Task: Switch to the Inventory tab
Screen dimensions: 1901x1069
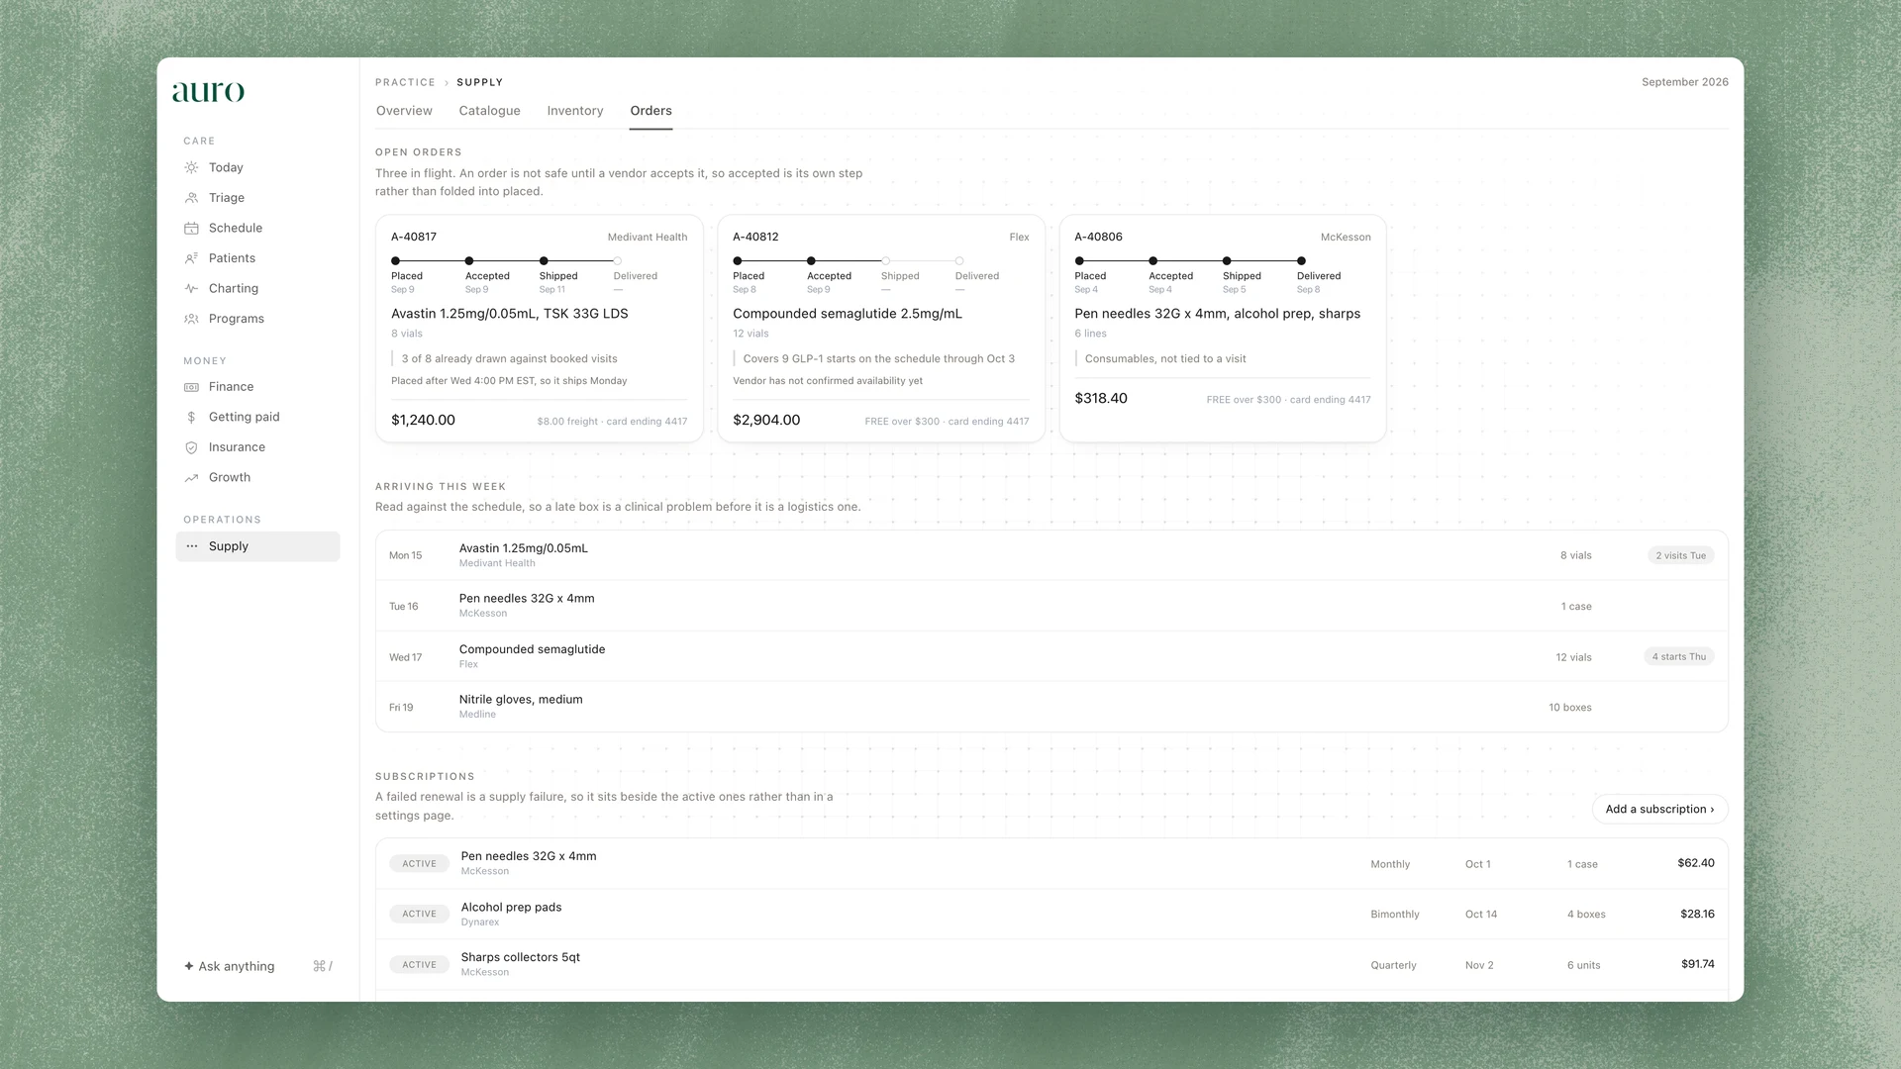Action: coord(574,111)
